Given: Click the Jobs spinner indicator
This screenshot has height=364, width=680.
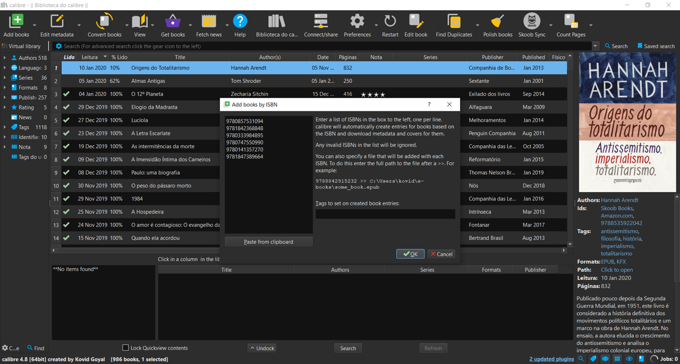Looking at the screenshot, I should tap(654, 359).
